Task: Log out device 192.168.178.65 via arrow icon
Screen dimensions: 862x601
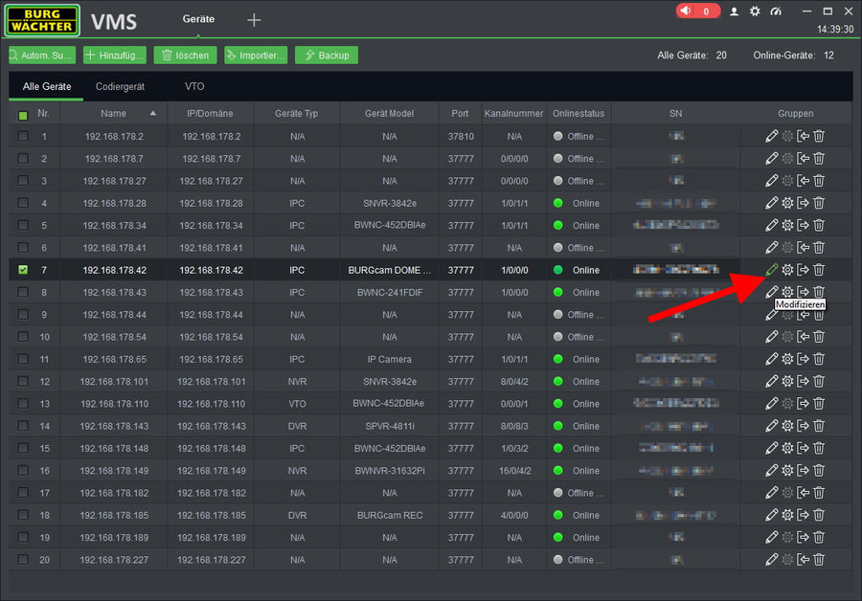Action: pos(804,359)
